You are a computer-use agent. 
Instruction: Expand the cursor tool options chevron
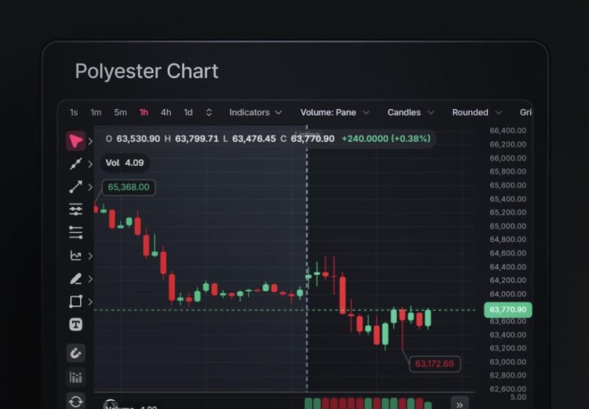[90, 141]
